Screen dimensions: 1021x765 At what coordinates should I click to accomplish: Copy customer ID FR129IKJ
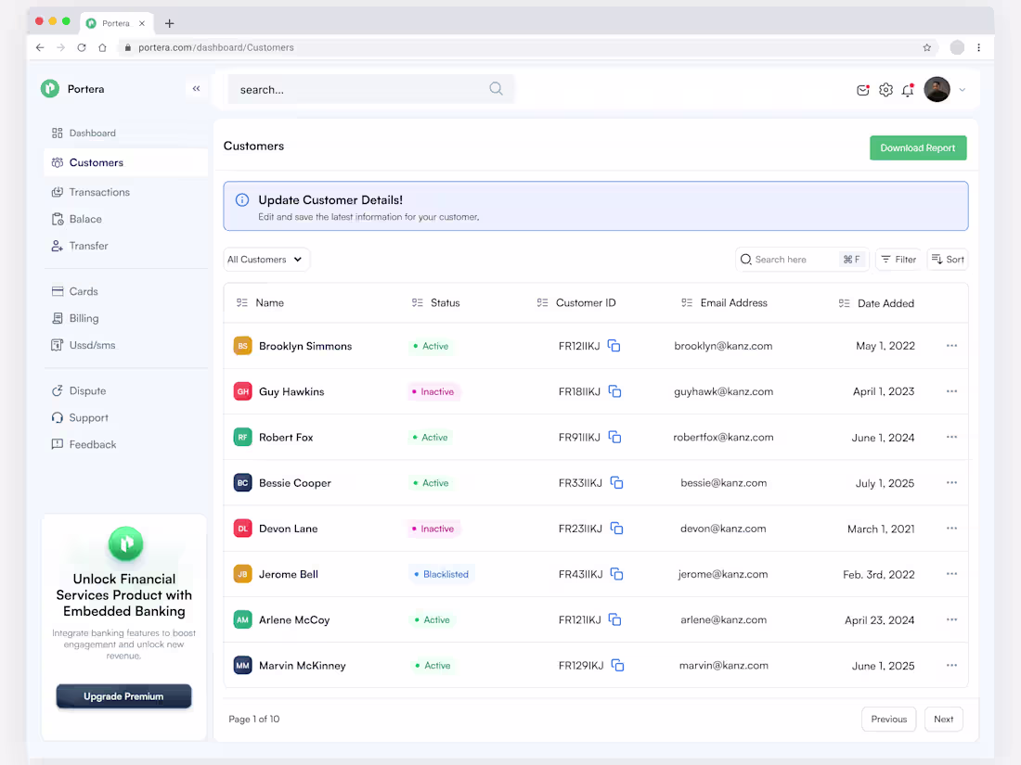(x=618, y=665)
